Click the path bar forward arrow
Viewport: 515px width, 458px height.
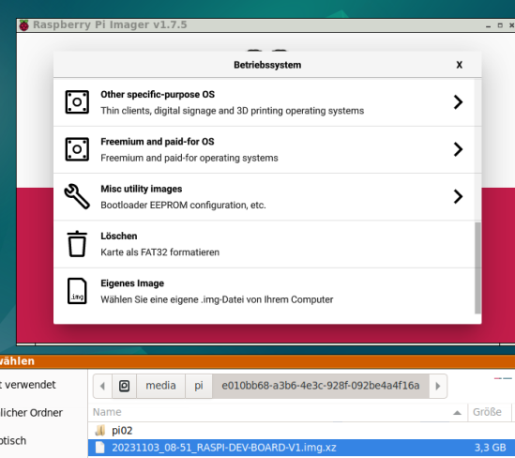pos(438,386)
